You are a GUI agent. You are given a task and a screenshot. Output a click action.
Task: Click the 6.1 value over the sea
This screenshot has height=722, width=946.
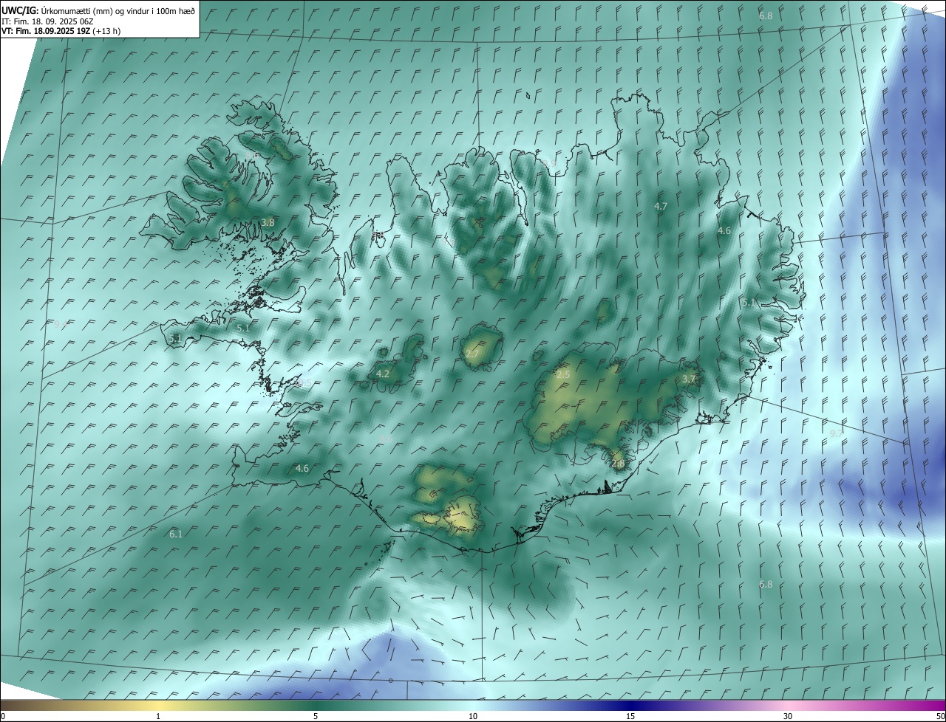[175, 534]
